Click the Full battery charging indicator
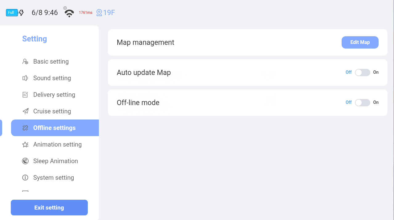This screenshot has height=220, width=394. (x=15, y=13)
